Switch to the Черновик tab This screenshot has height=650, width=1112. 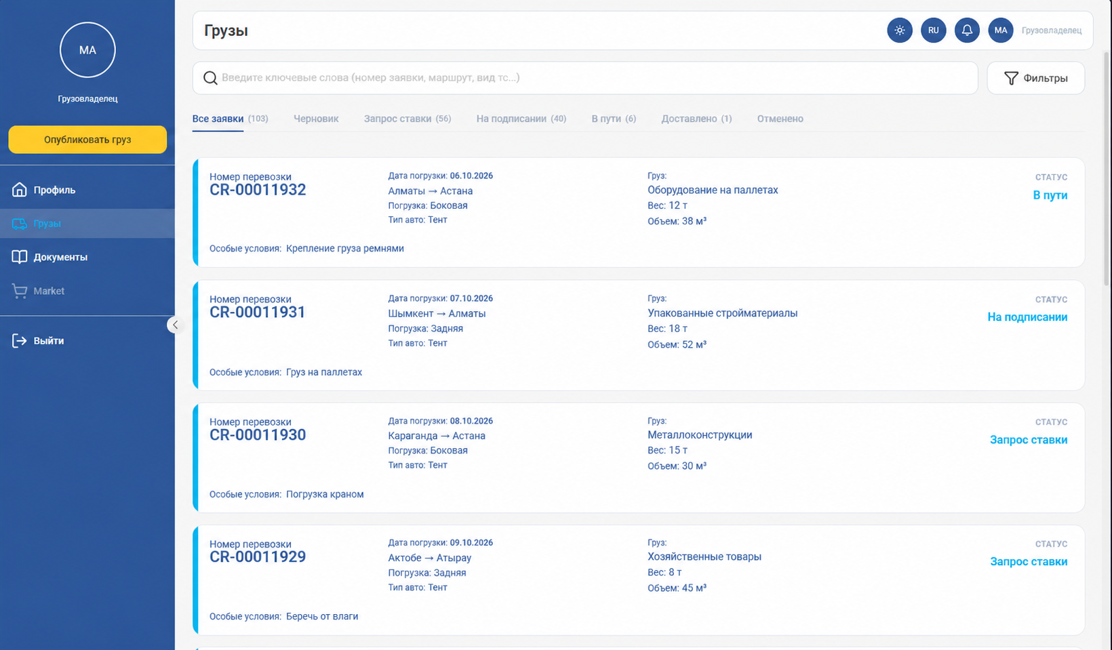[x=316, y=119]
